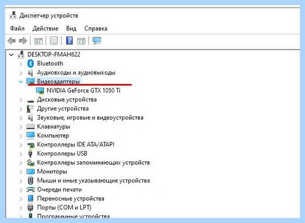
Task: Click the device icon beside Переносные устройства
Action: click(x=30, y=198)
